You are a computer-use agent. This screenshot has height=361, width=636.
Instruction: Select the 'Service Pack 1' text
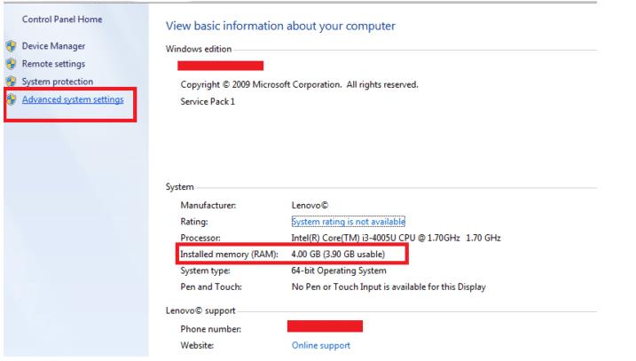click(x=208, y=101)
